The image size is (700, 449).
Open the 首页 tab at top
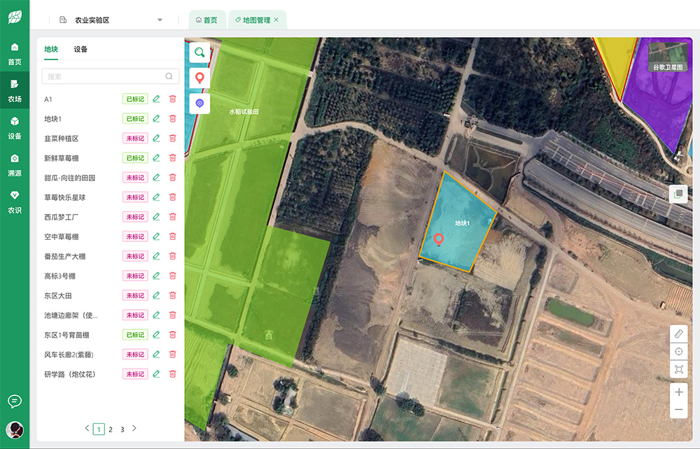206,20
